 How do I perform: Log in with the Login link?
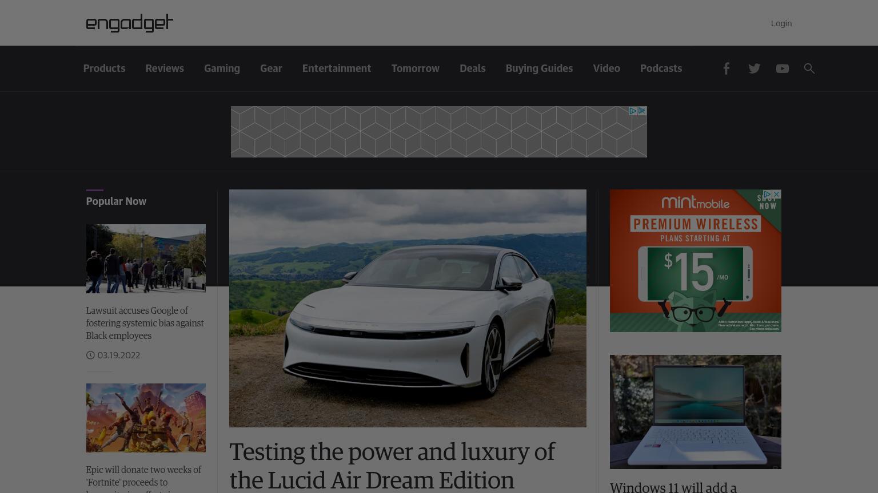pyautogui.click(x=781, y=23)
